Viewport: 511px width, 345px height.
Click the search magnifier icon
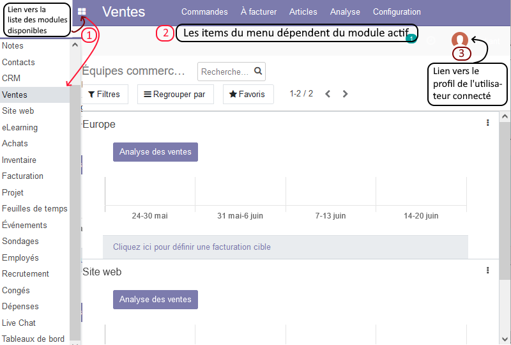pyautogui.click(x=258, y=72)
